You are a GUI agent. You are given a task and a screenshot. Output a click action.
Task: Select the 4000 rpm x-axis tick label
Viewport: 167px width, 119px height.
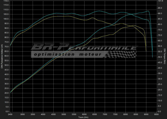click(43, 114)
